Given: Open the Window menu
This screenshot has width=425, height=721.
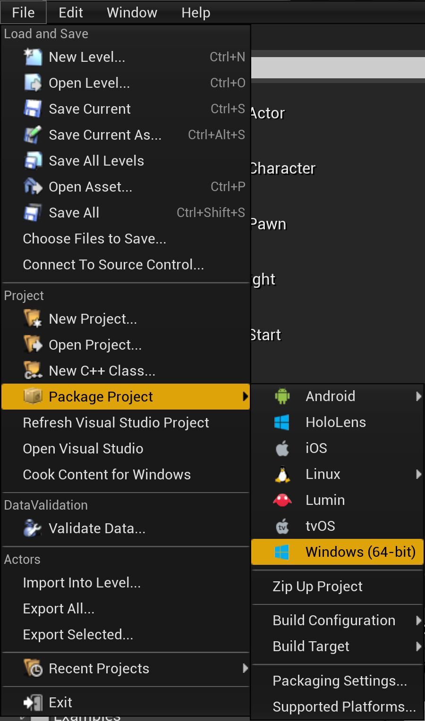Looking at the screenshot, I should (132, 12).
